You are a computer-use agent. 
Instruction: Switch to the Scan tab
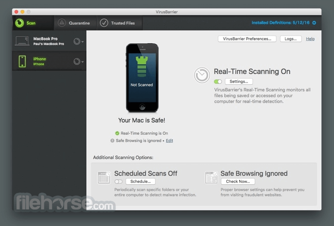(33, 23)
